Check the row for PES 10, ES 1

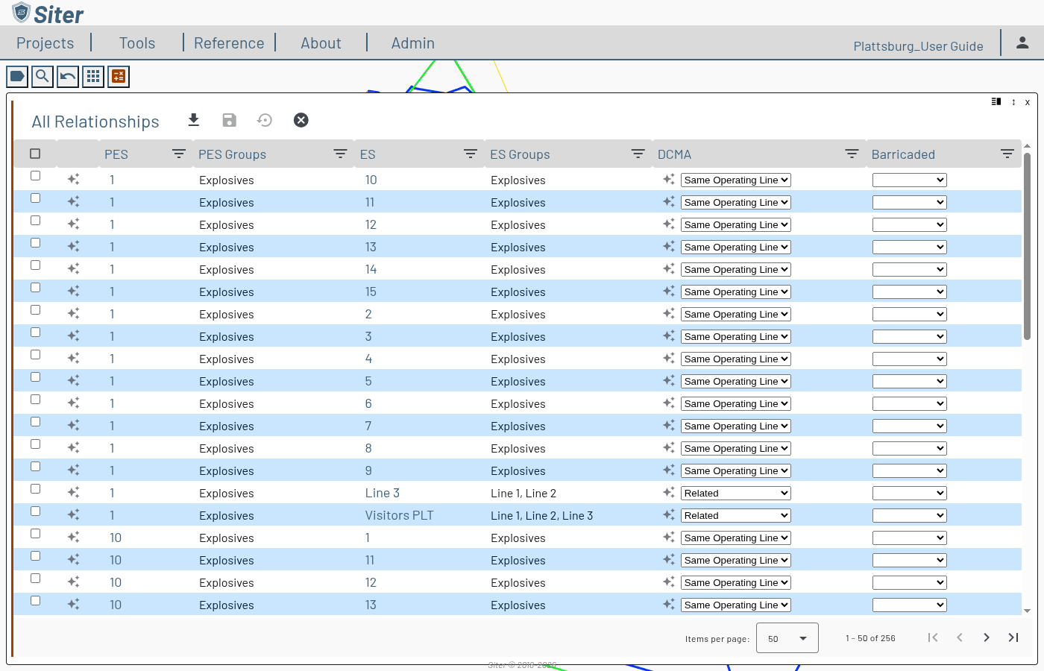pos(35,534)
